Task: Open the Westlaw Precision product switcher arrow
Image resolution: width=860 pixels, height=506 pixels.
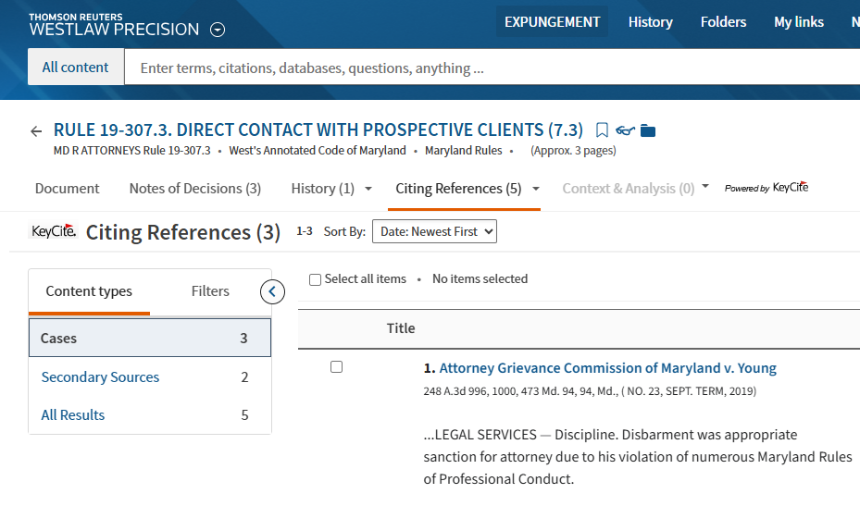Action: [218, 30]
